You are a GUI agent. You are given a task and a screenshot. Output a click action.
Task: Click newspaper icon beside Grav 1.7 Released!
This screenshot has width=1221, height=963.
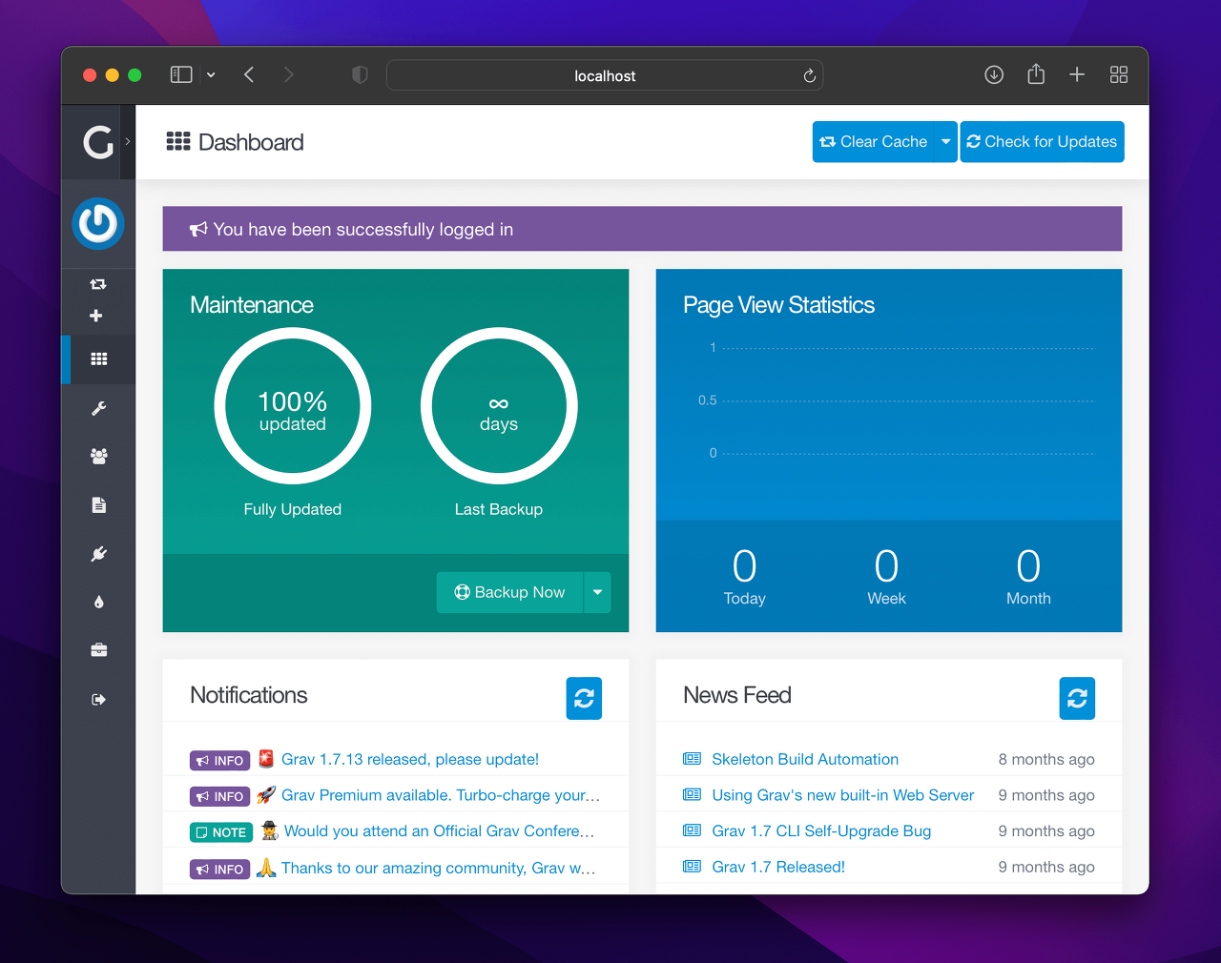tap(692, 867)
